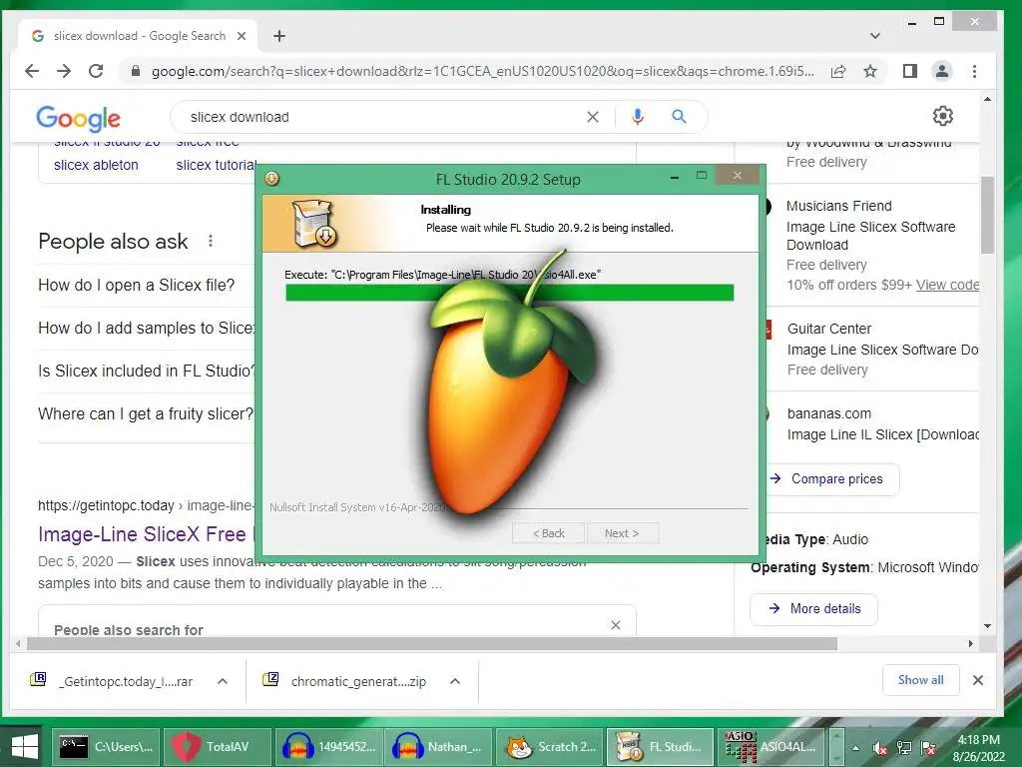This screenshot has height=767, width=1022.
Task: Switch to Audacity Nathan taskbar window
Action: [439, 747]
